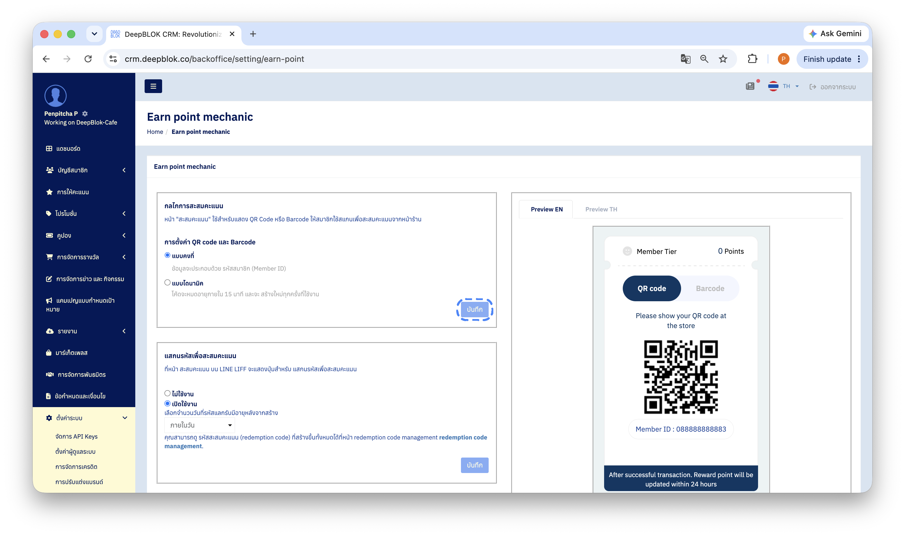Switch preview to QR code

click(652, 288)
